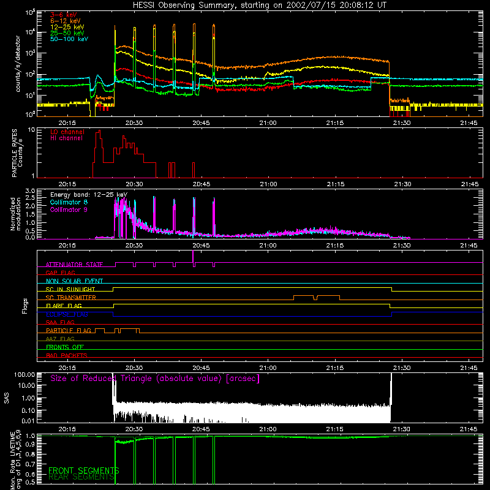Click the SC TRANSMITTER raised segment after 21:05
The width and height of the screenshot is (490, 490).
click(303, 296)
